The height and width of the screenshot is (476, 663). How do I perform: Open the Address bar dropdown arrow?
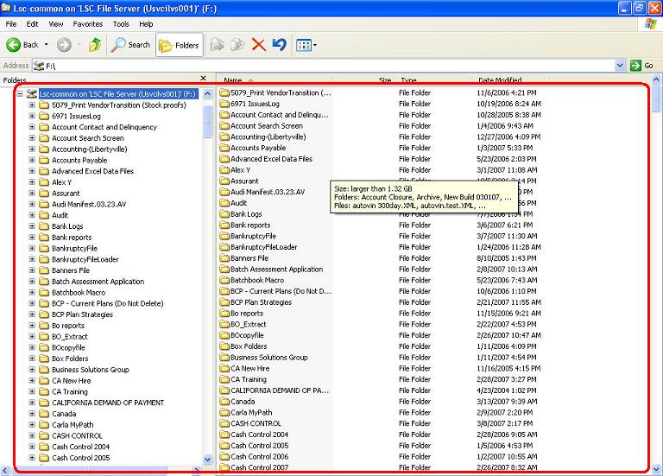click(x=620, y=66)
